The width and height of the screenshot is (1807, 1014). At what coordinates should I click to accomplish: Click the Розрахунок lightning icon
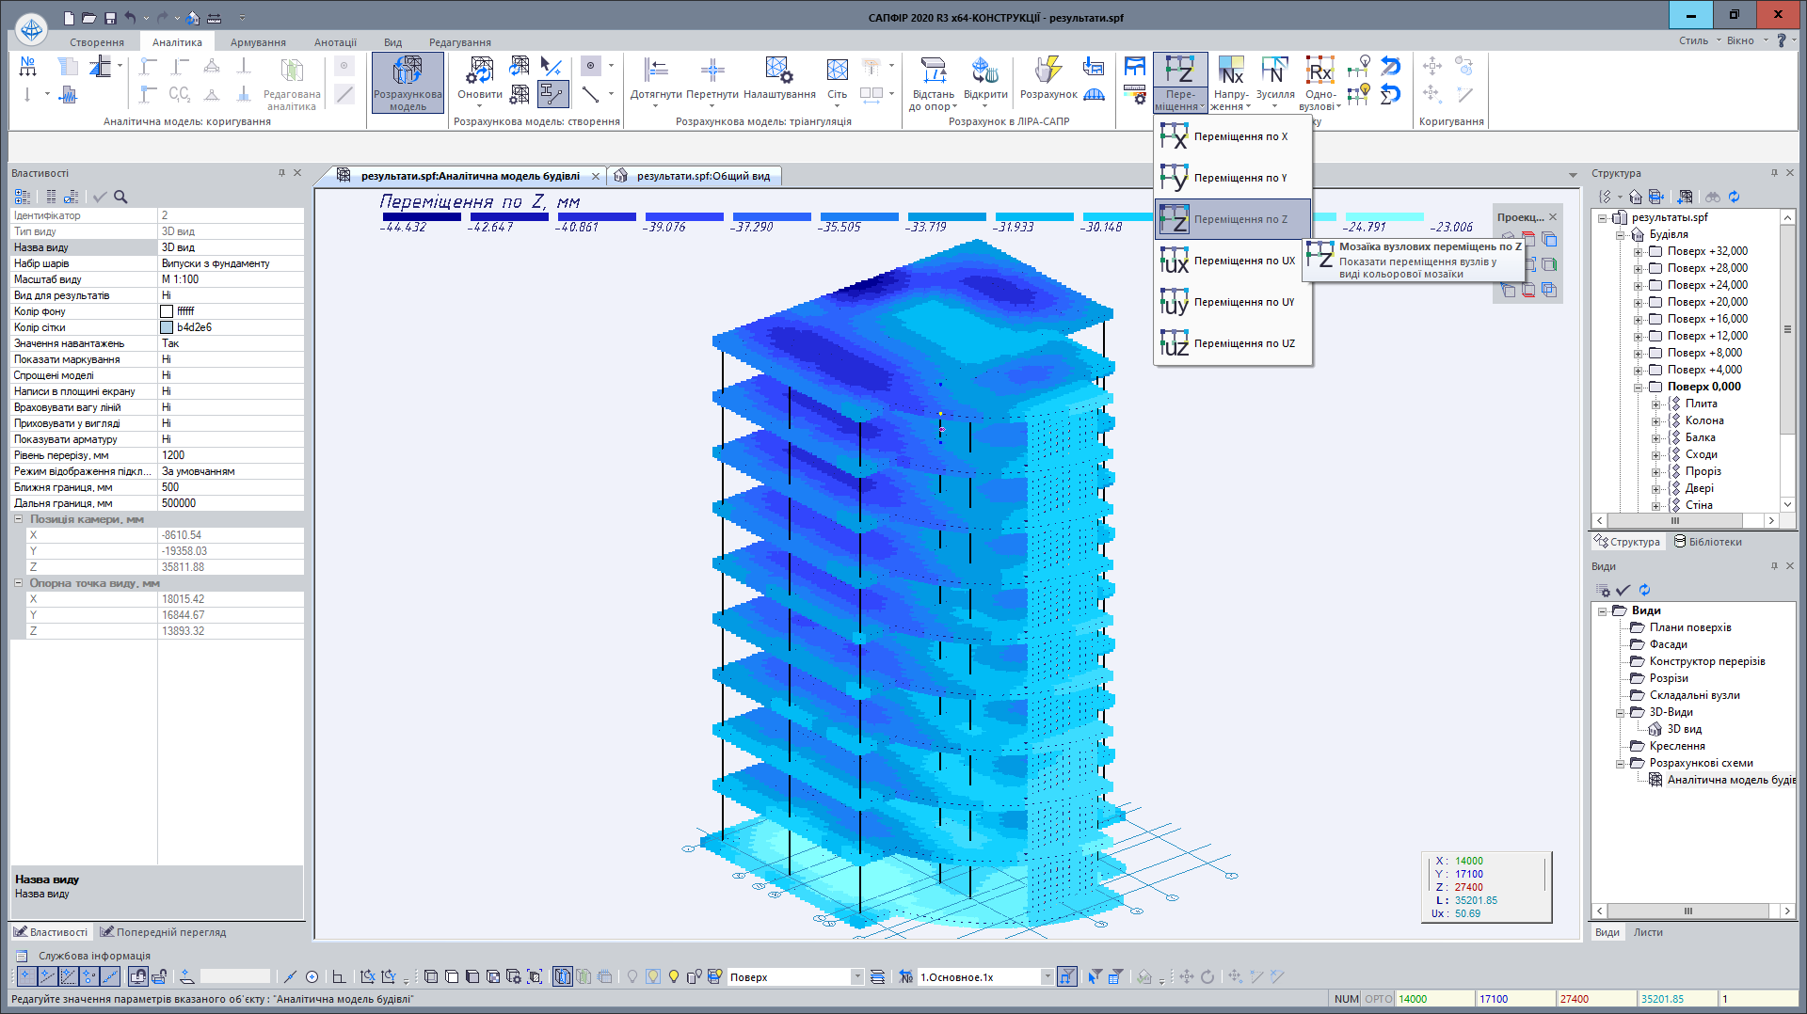click(1047, 71)
